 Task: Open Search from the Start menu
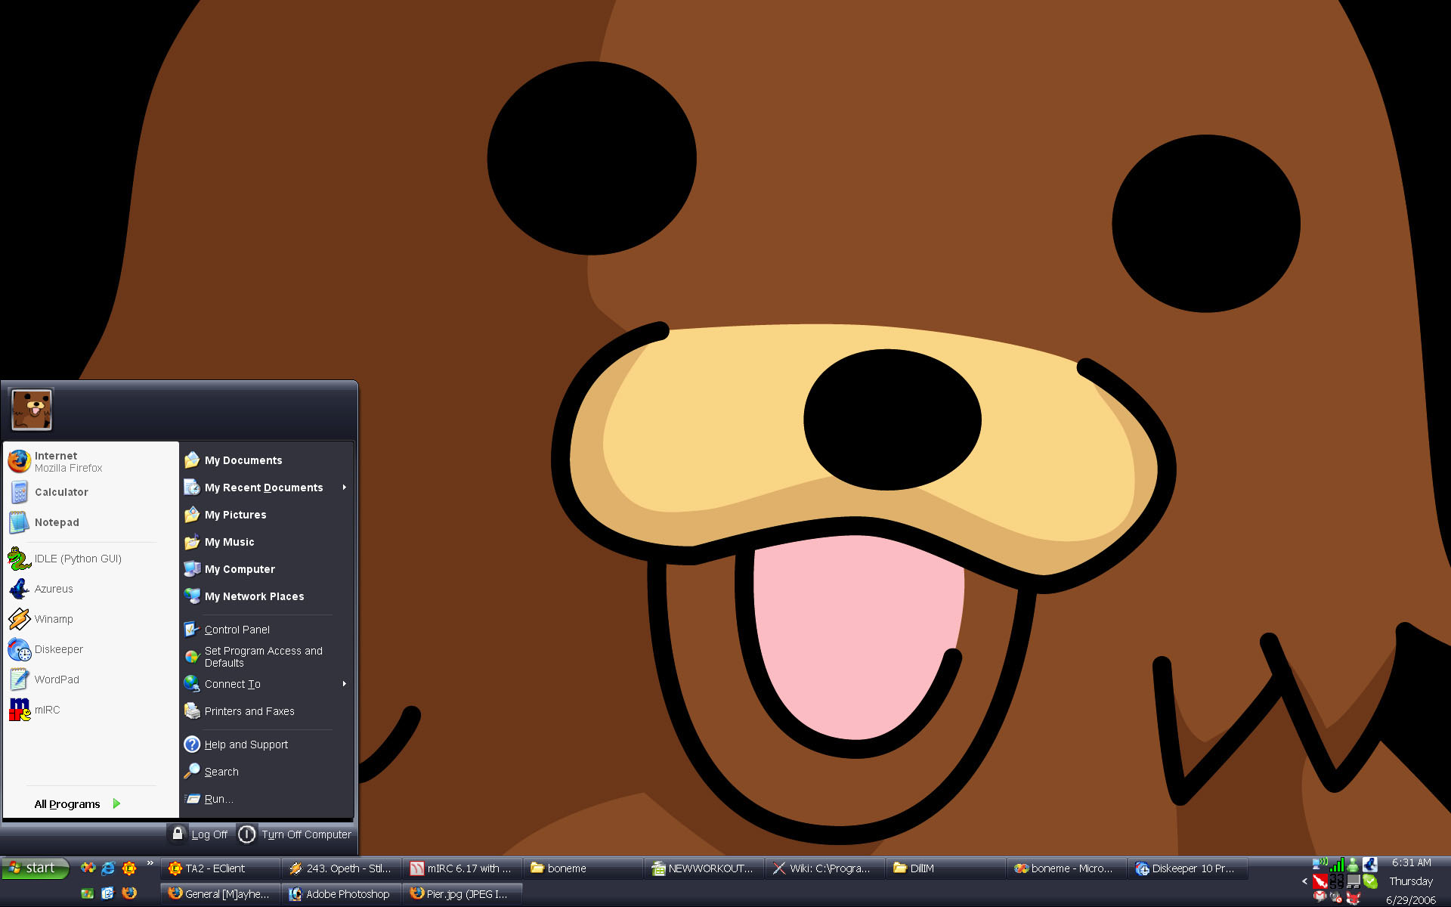point(267,772)
